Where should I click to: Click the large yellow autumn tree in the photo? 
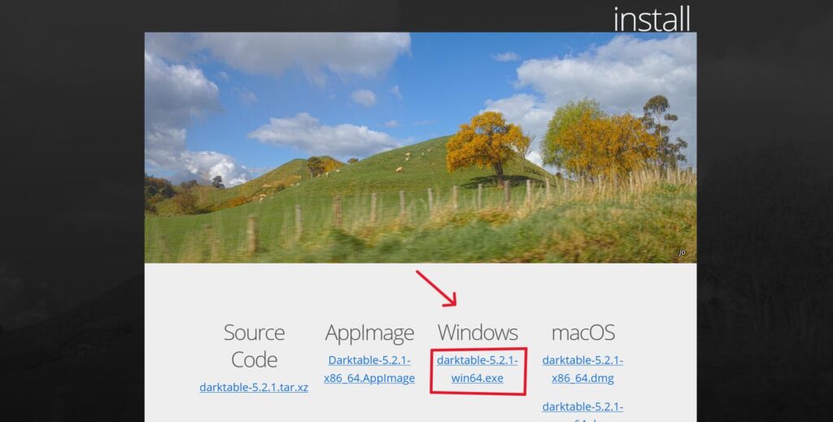pyautogui.click(x=486, y=145)
